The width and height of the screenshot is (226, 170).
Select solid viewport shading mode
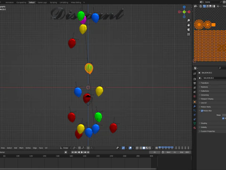pyautogui.click(x=144, y=148)
